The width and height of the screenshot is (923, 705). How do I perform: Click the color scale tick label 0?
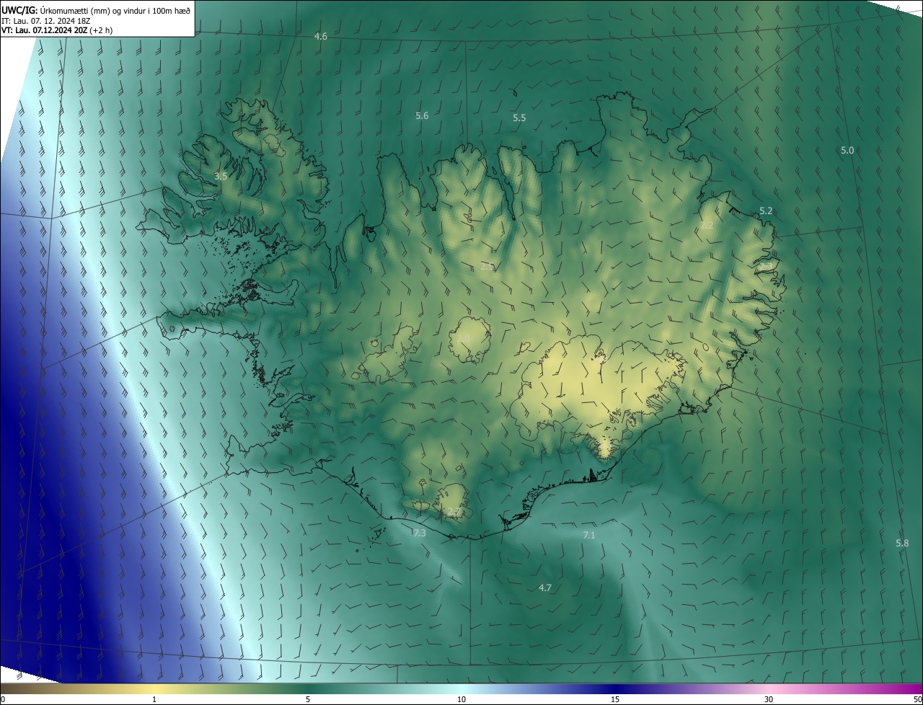[3, 699]
